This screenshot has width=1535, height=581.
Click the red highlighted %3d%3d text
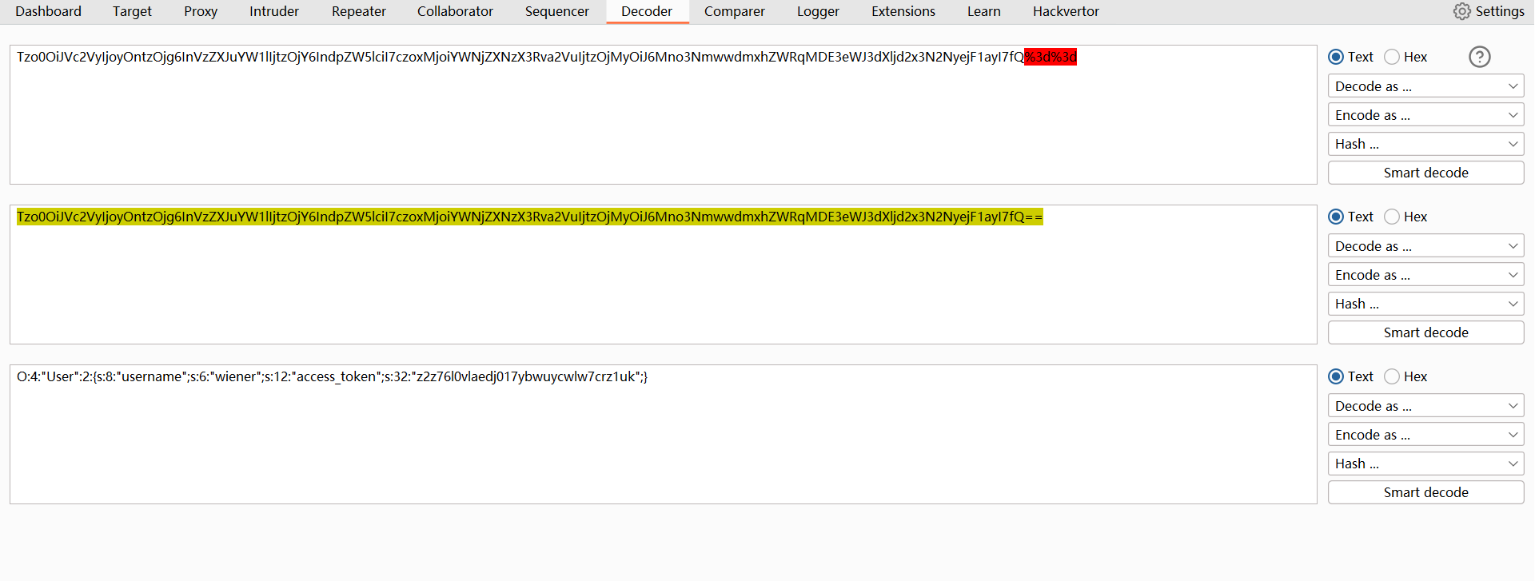pos(1051,57)
